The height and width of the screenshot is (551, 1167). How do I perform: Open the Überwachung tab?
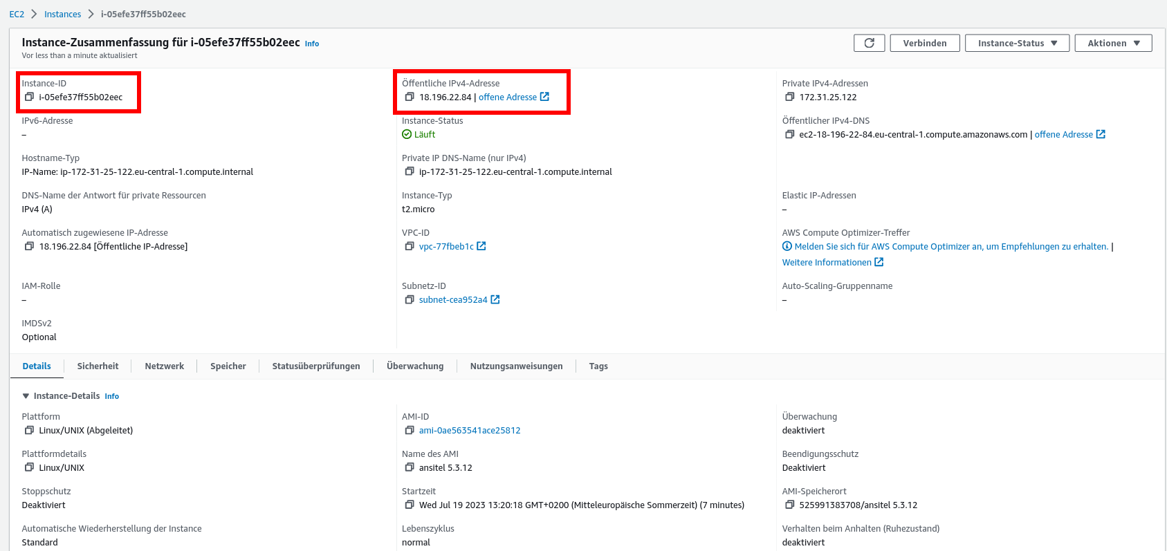[x=415, y=366]
